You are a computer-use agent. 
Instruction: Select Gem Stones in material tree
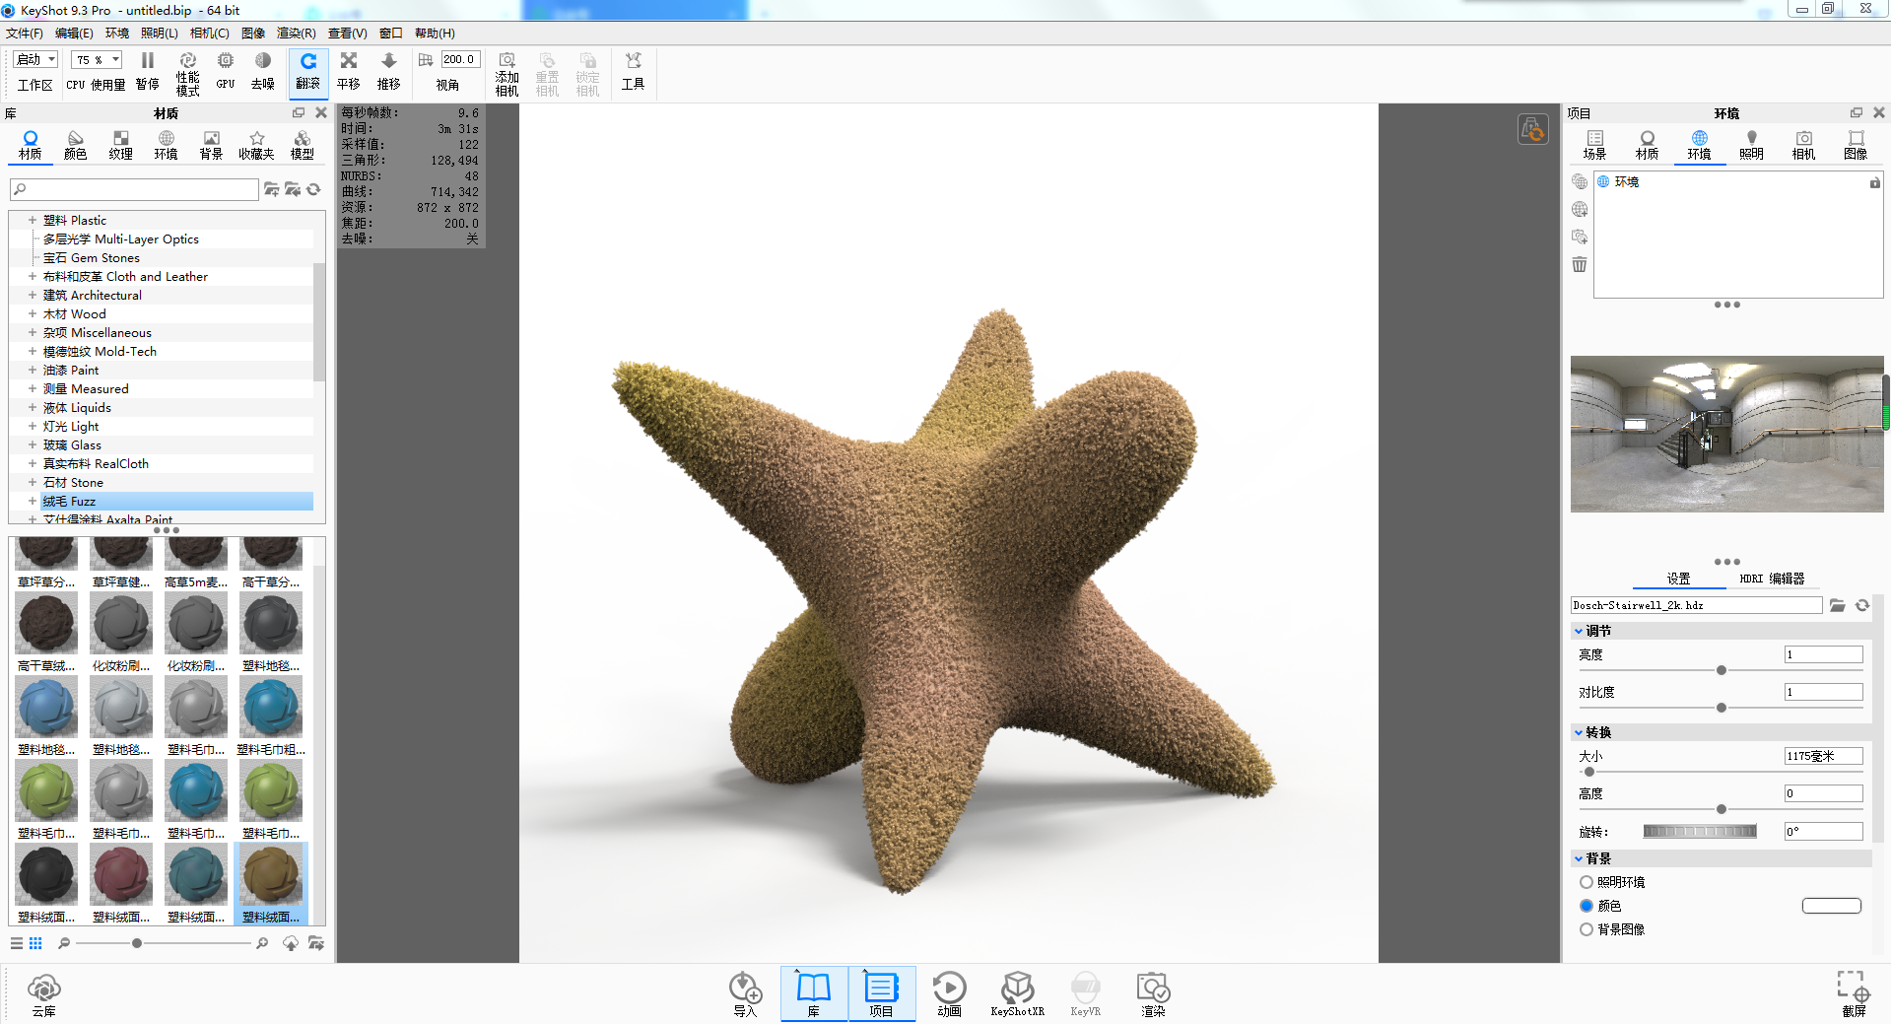click(x=91, y=257)
